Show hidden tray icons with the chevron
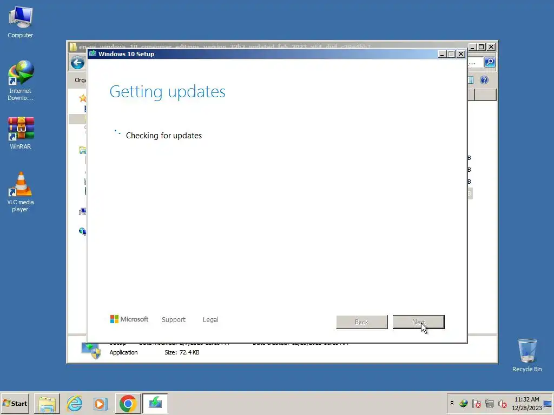Viewport: 554px width, 415px height. point(452,403)
